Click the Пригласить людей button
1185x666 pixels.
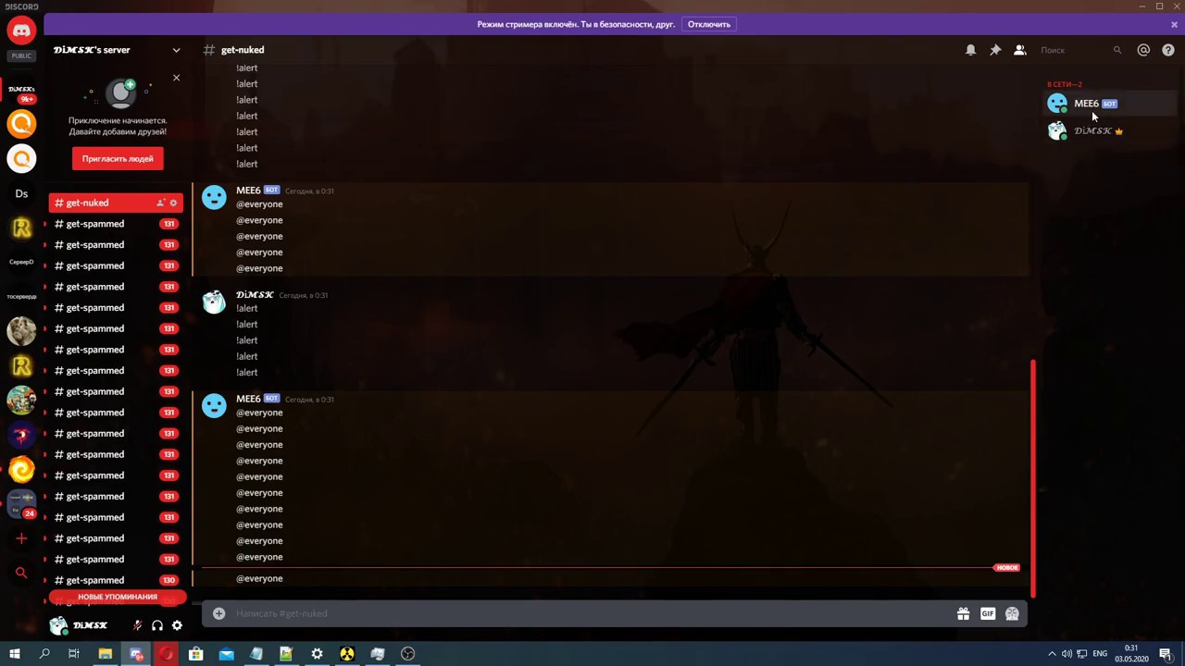tap(118, 159)
